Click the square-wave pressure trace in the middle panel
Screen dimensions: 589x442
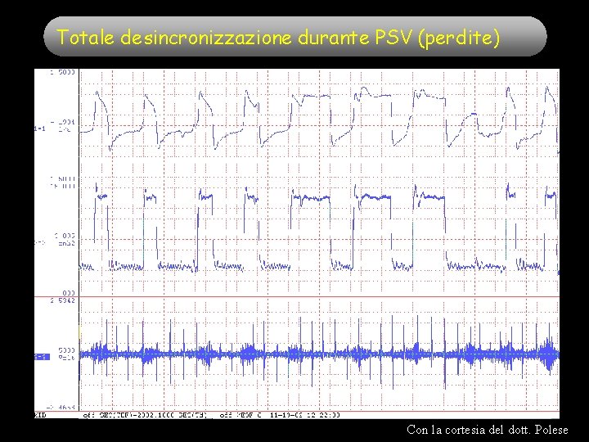[319, 228]
